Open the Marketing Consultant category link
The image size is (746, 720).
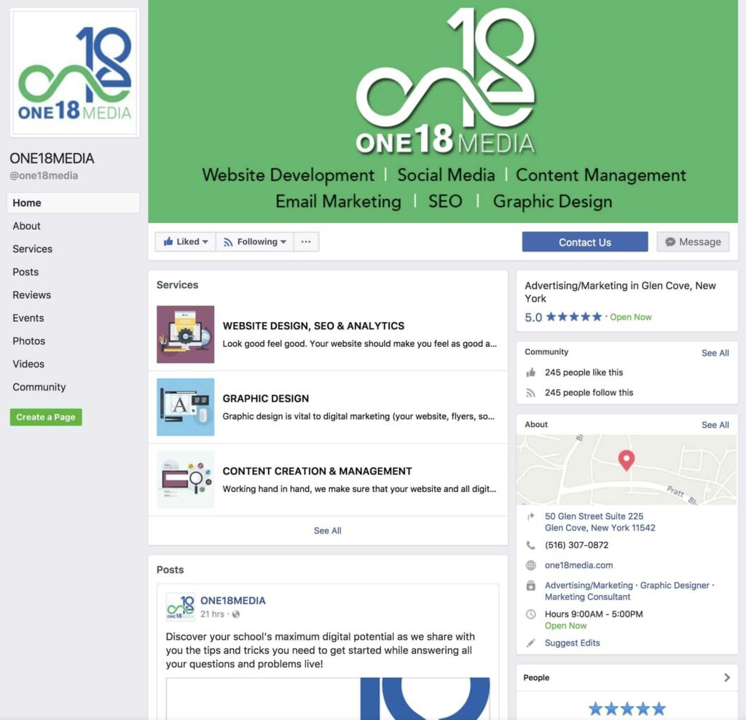pos(588,597)
